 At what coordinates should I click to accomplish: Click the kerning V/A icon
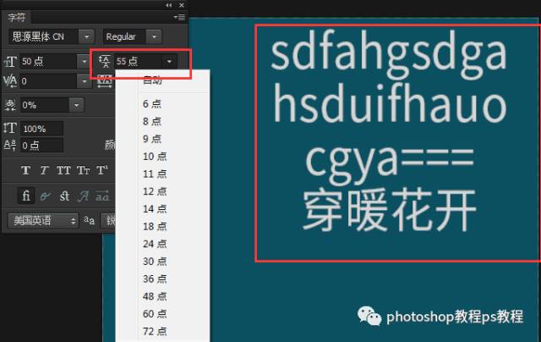tap(11, 82)
